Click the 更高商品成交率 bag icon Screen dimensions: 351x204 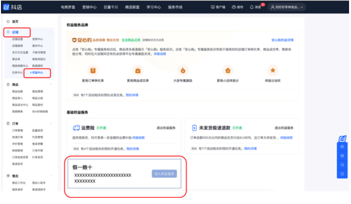137,70
